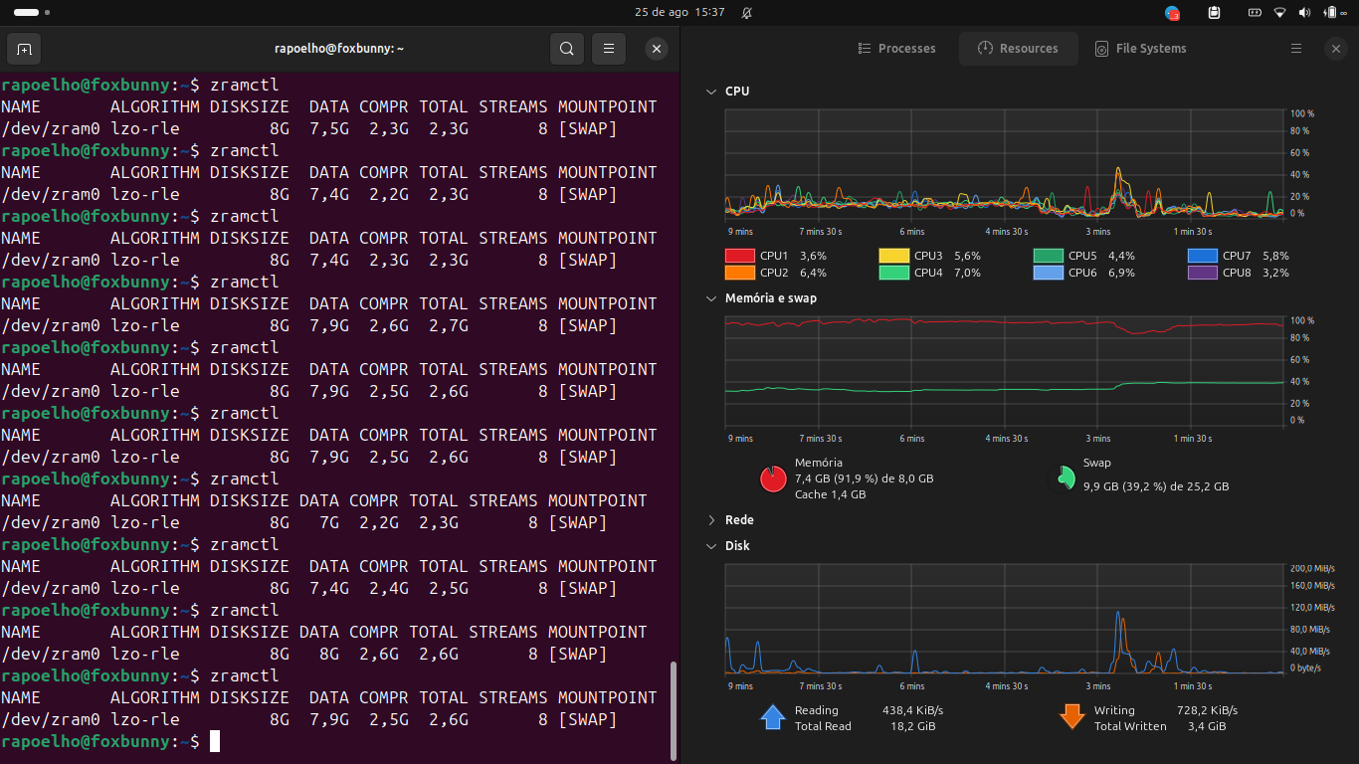Open a new terminal tab
This screenshot has height=764, width=1359.
coord(24,49)
